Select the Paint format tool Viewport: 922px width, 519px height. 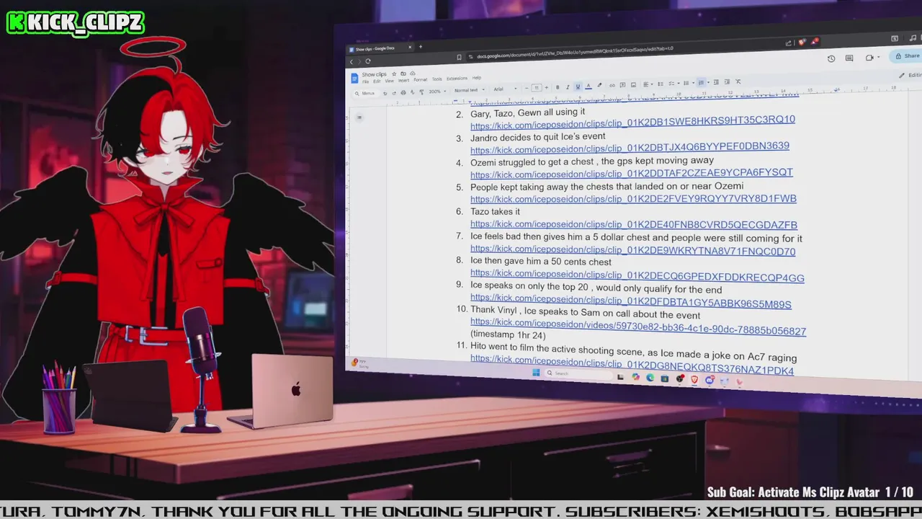tap(421, 92)
